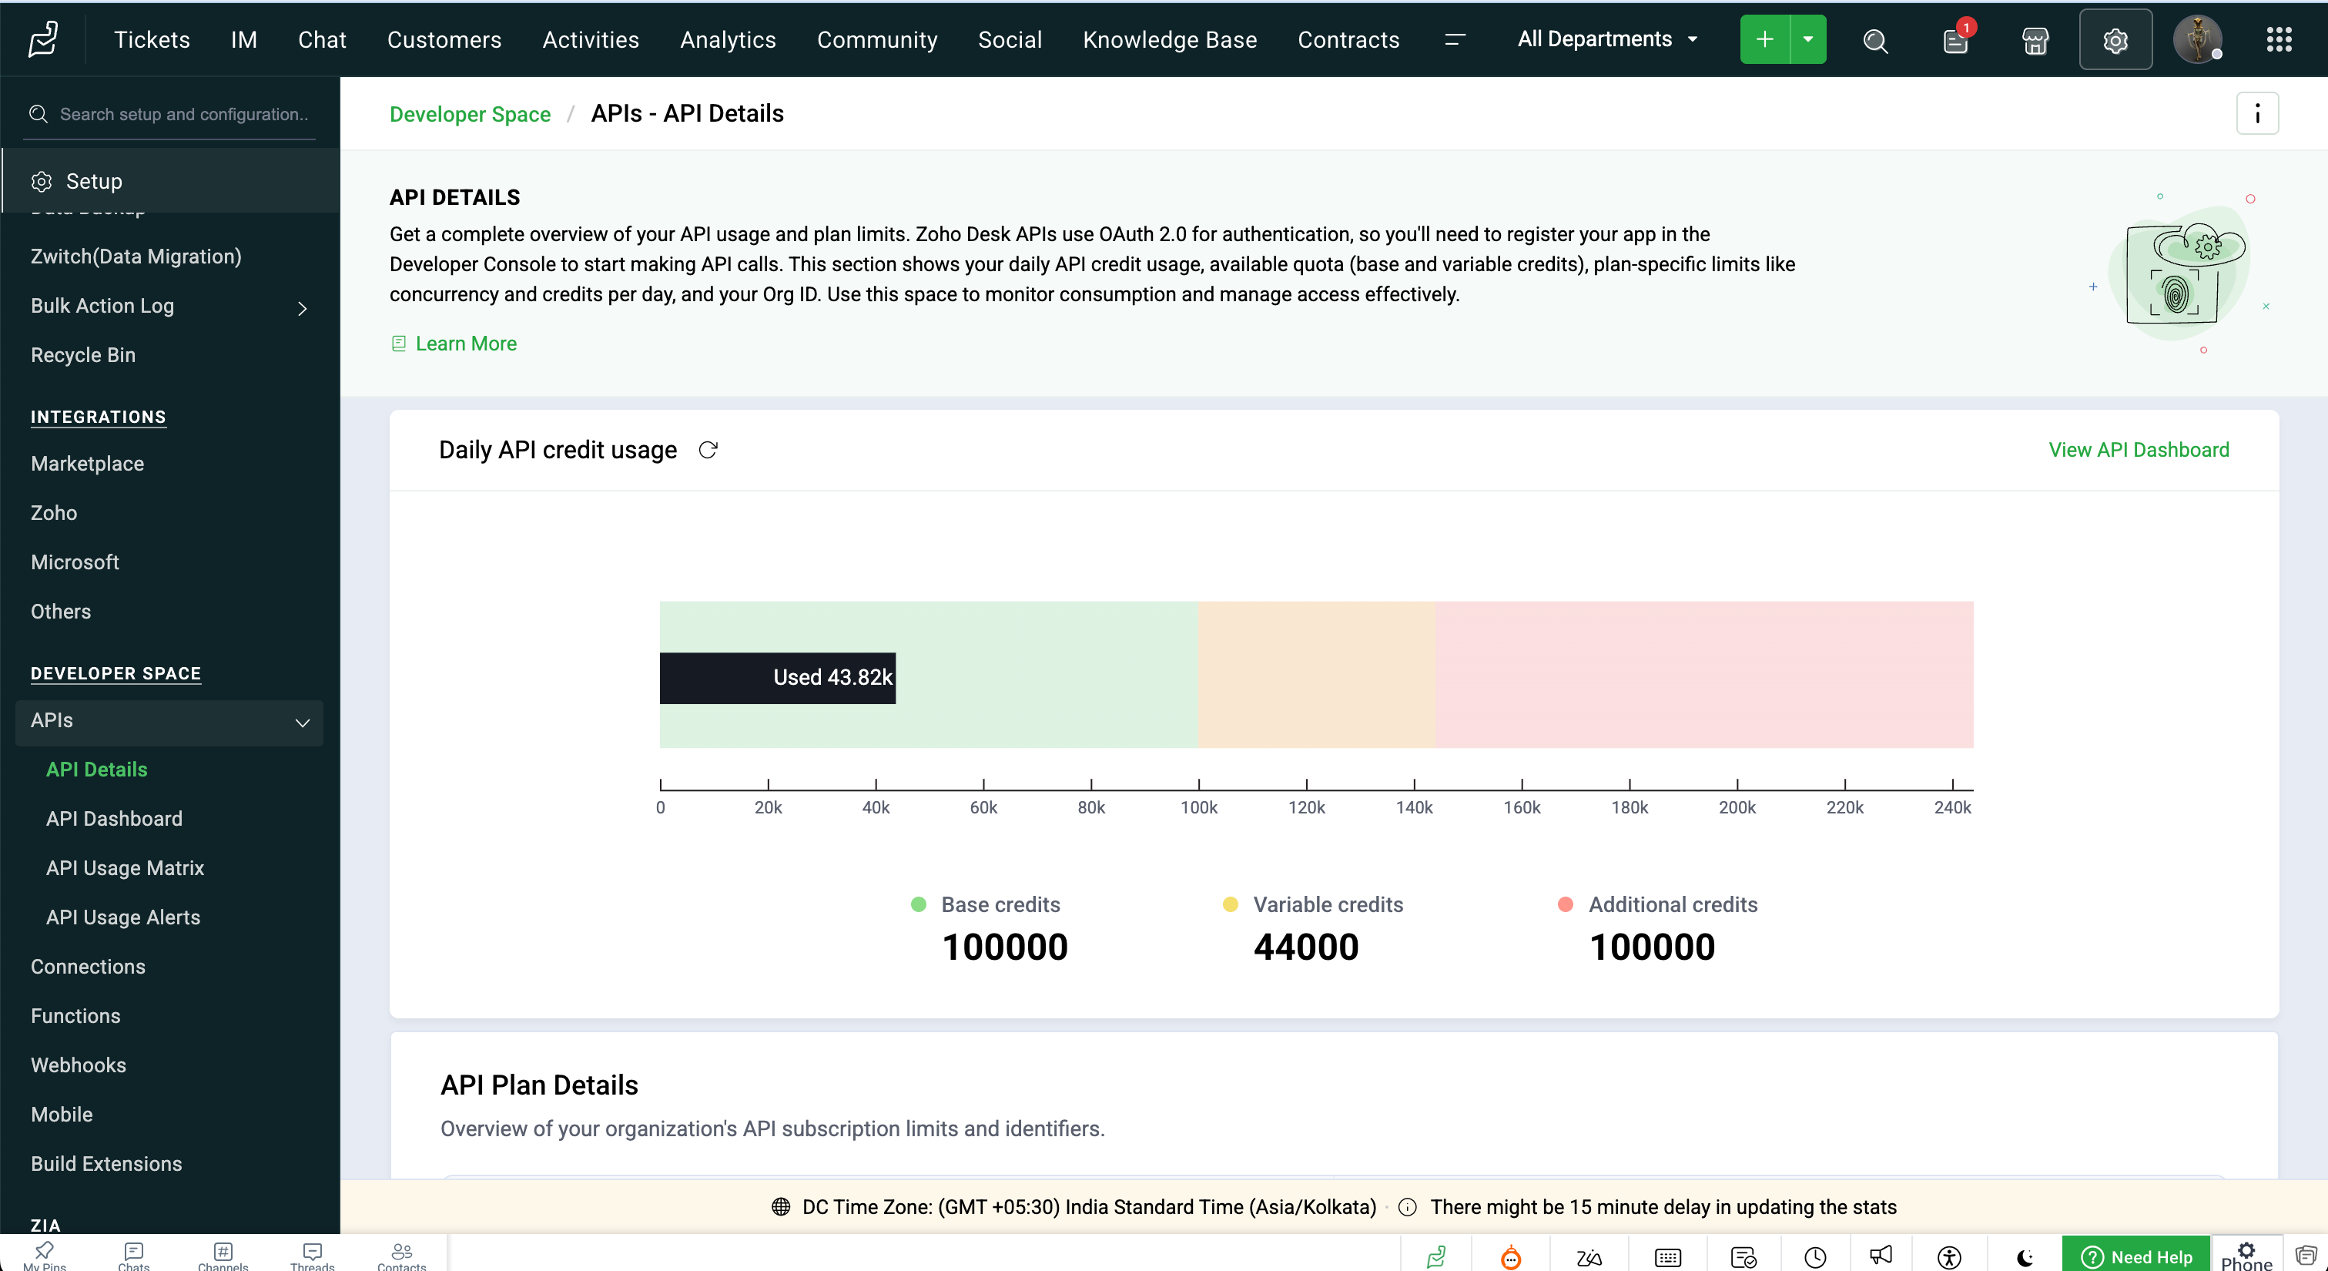The image size is (2328, 1271).
Task: Click the Learn More link
Action: point(465,344)
